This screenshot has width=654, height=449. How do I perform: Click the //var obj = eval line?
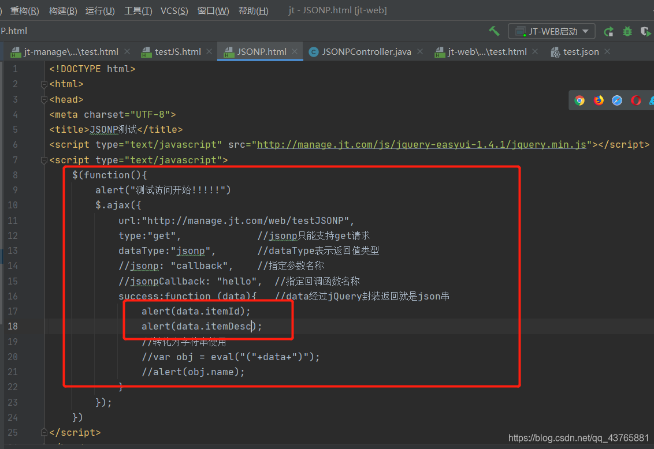[231, 357]
